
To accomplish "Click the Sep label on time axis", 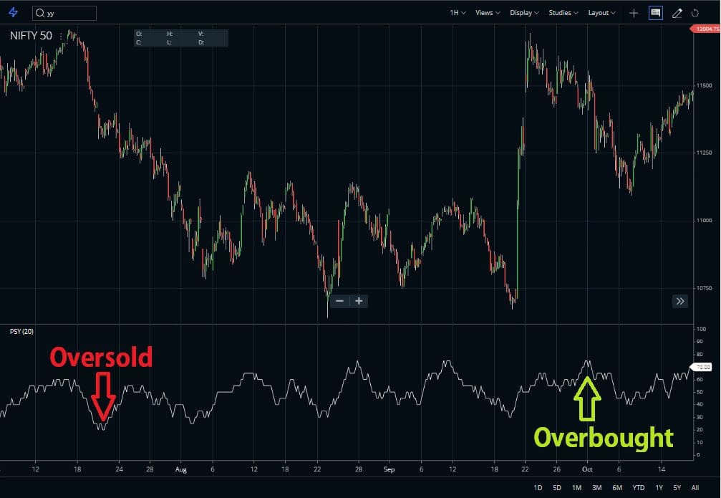I will [389, 469].
